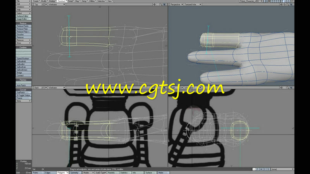Click the Speed Boolean button
This screenshot has height=174, width=310.
click(x=24, y=59)
